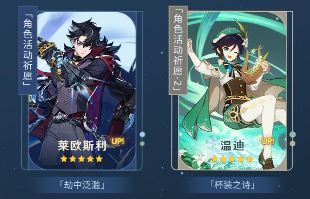Click the 莱欧斯利 name text
310x199 pixels.
click(x=82, y=146)
